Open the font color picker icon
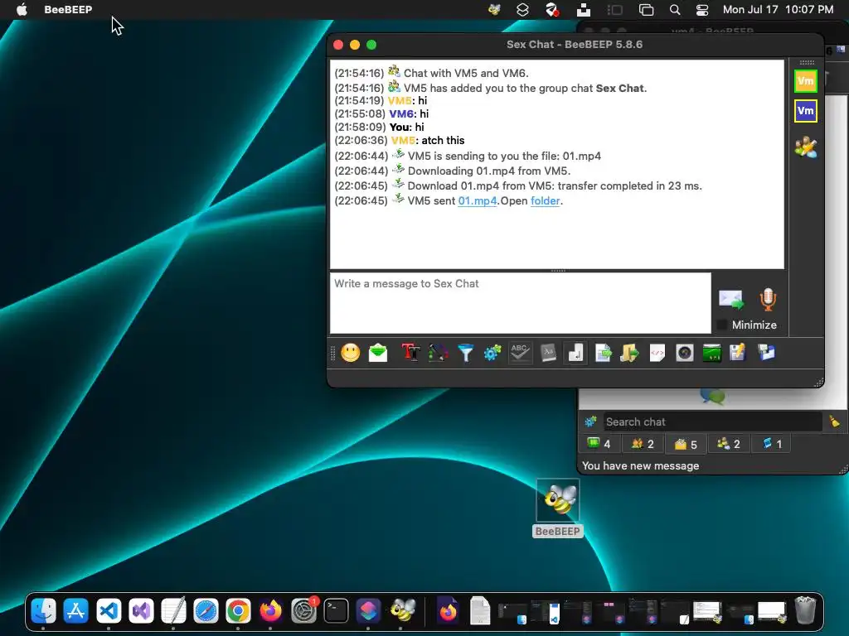The image size is (849, 636). (438, 353)
